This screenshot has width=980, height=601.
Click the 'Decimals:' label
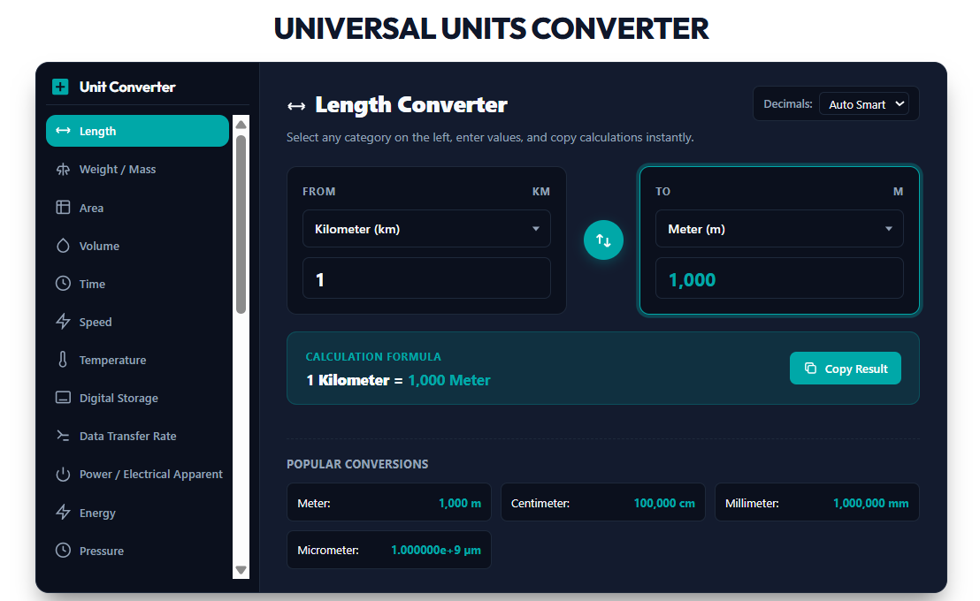tap(787, 103)
